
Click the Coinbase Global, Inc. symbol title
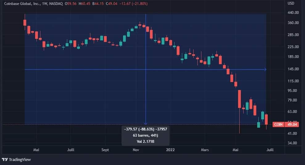(x=22, y=3)
